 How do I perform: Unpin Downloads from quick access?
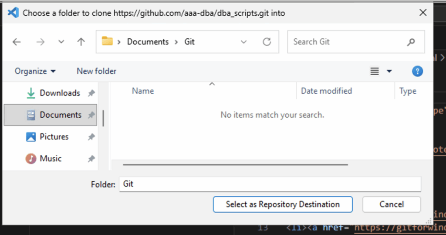pos(91,93)
